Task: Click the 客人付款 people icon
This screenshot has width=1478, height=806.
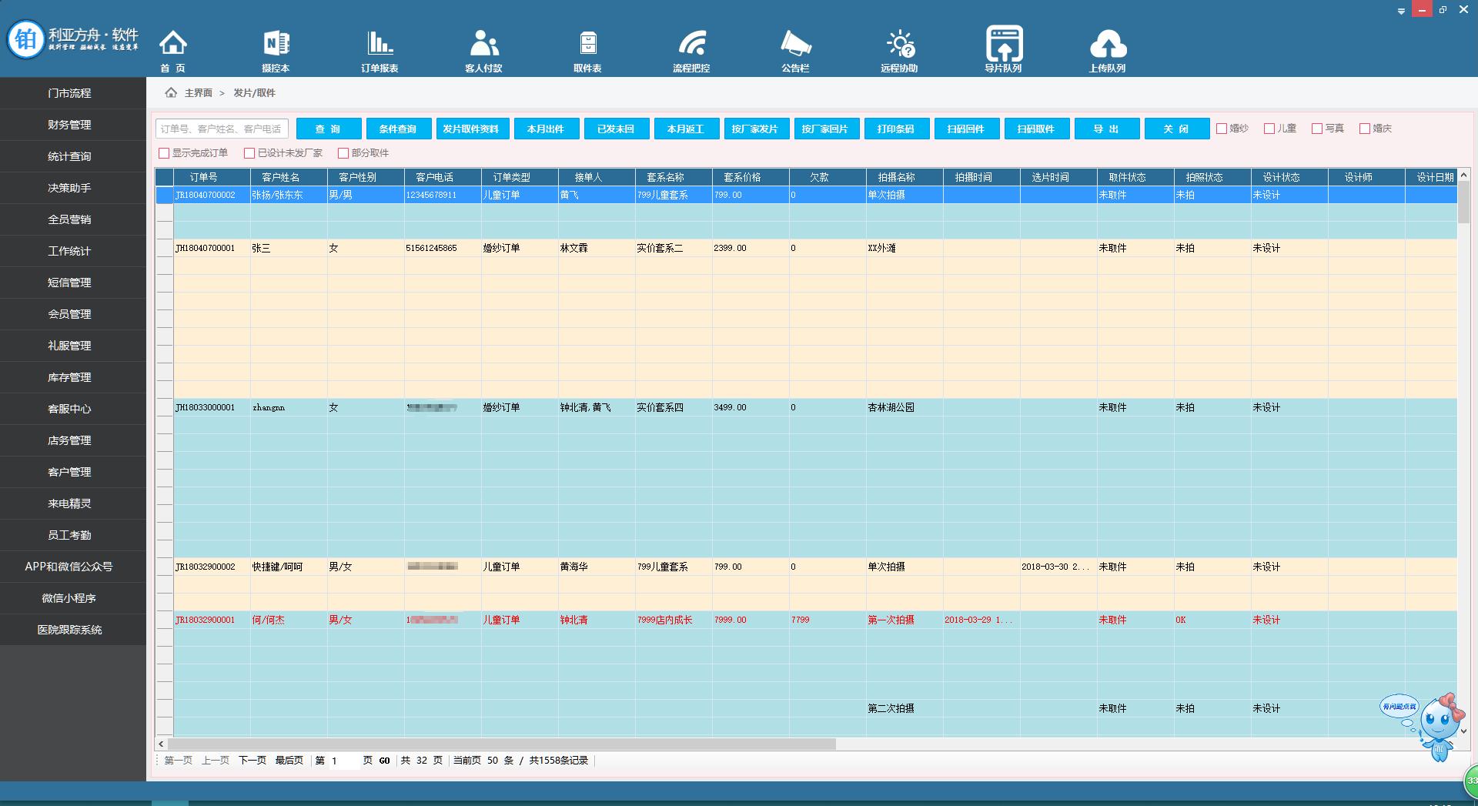Action: pyautogui.click(x=483, y=44)
